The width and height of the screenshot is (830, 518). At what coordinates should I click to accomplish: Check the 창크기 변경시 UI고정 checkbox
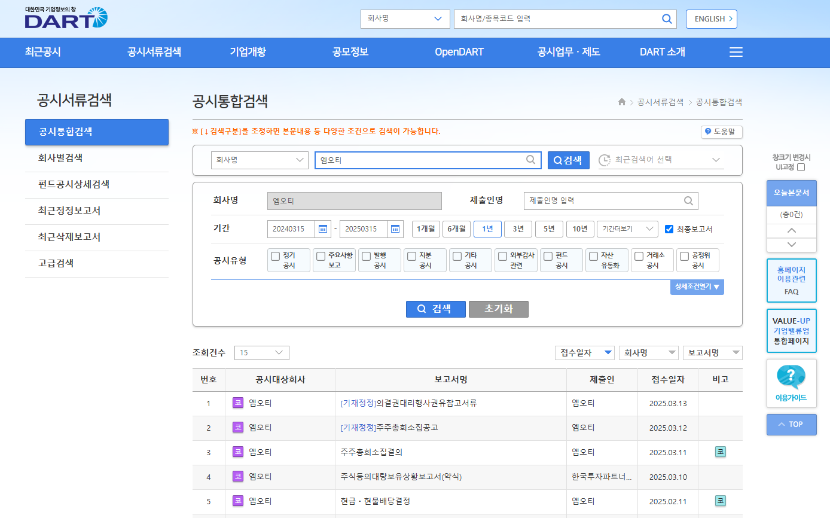801,167
